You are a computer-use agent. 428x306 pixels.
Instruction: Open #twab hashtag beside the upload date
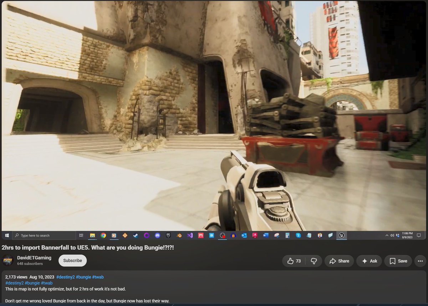click(x=98, y=277)
